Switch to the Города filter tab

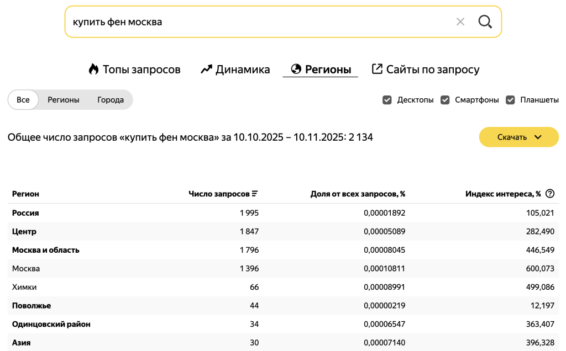point(110,99)
